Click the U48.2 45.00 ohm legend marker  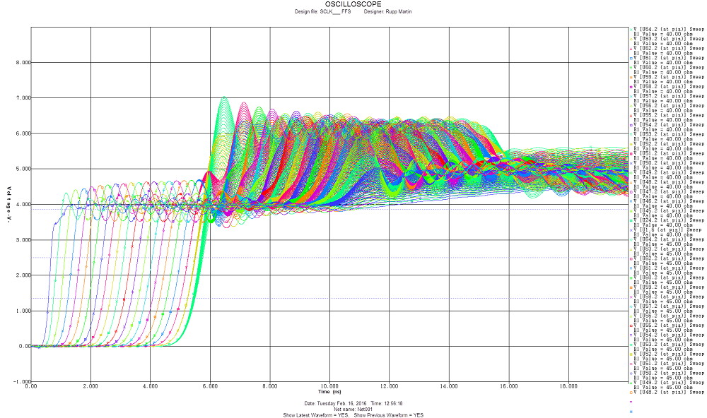point(631,393)
